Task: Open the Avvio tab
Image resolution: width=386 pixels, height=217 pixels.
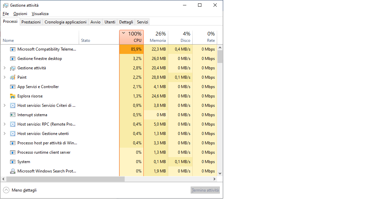Action: pyautogui.click(x=95, y=22)
